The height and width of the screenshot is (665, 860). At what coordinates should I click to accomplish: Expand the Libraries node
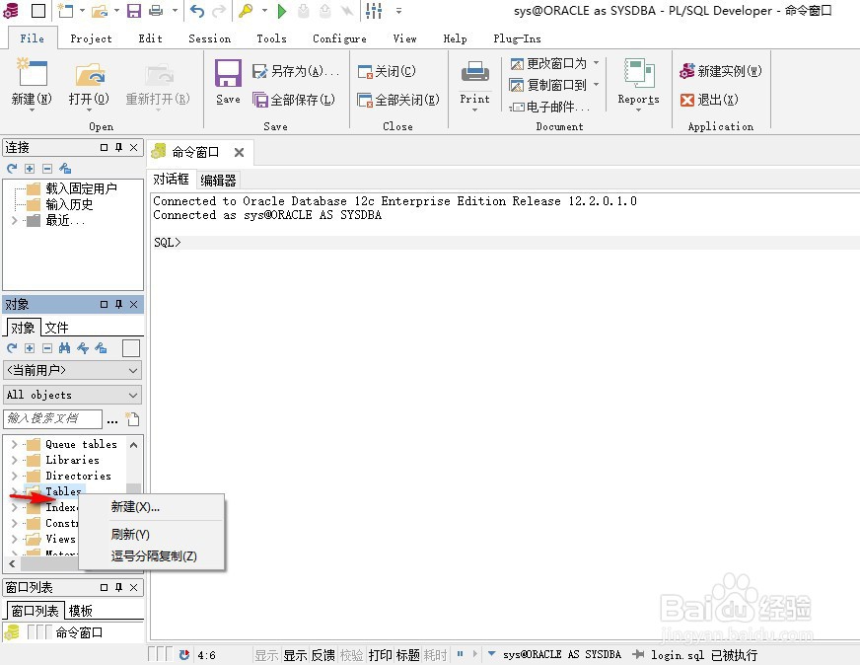click(14, 460)
